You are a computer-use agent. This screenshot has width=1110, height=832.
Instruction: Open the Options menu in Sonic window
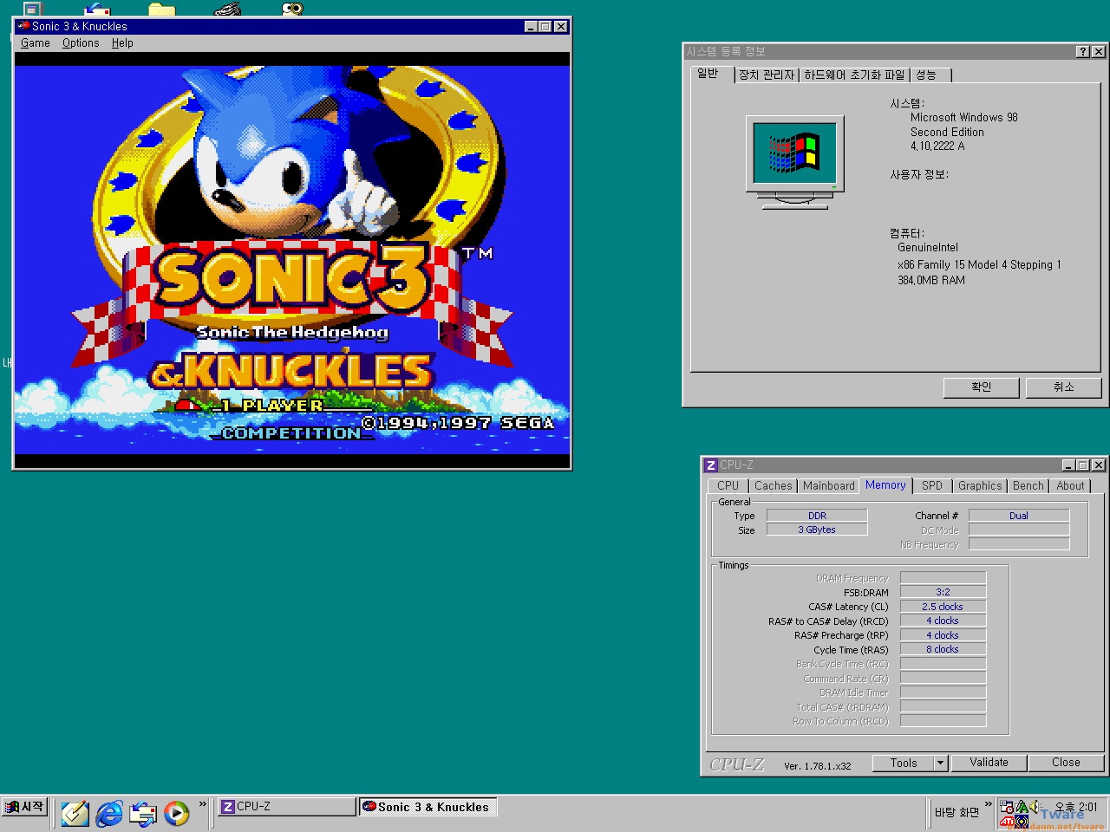click(x=81, y=42)
